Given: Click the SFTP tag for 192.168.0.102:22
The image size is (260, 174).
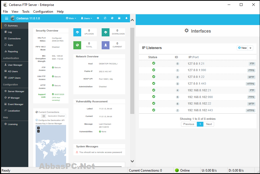Looking at the screenshot, I should 251,104.
